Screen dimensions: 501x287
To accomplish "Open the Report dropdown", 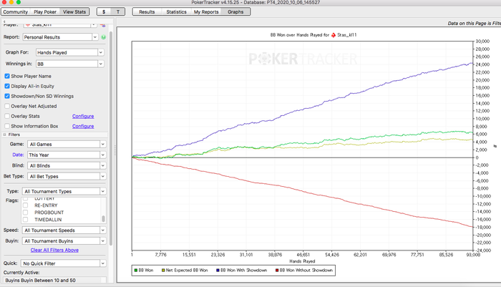I will [x=95, y=37].
